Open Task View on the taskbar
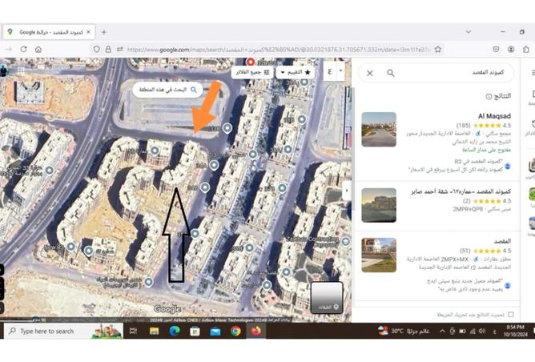The width and height of the screenshot is (535, 362). (134, 331)
